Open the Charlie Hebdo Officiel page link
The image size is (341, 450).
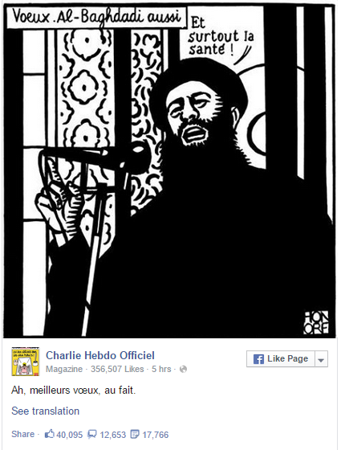[x=100, y=355]
